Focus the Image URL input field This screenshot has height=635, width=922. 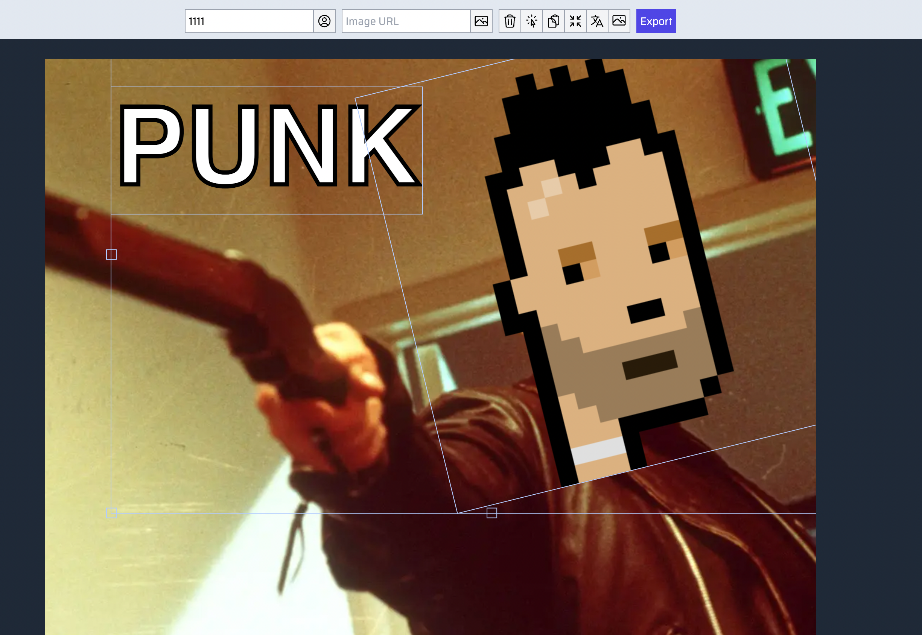click(x=406, y=21)
